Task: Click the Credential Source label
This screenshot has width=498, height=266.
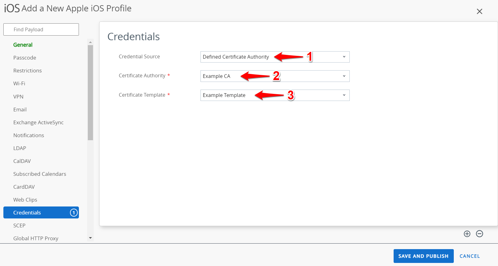Action: click(139, 56)
